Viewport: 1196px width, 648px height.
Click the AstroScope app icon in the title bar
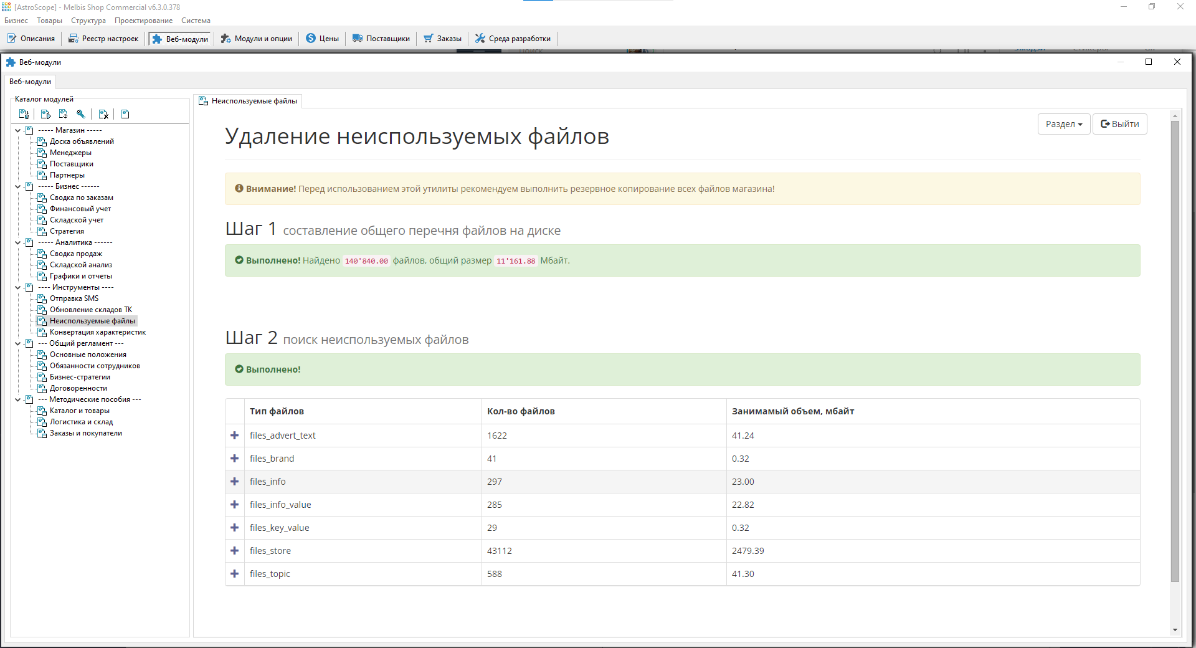point(6,7)
